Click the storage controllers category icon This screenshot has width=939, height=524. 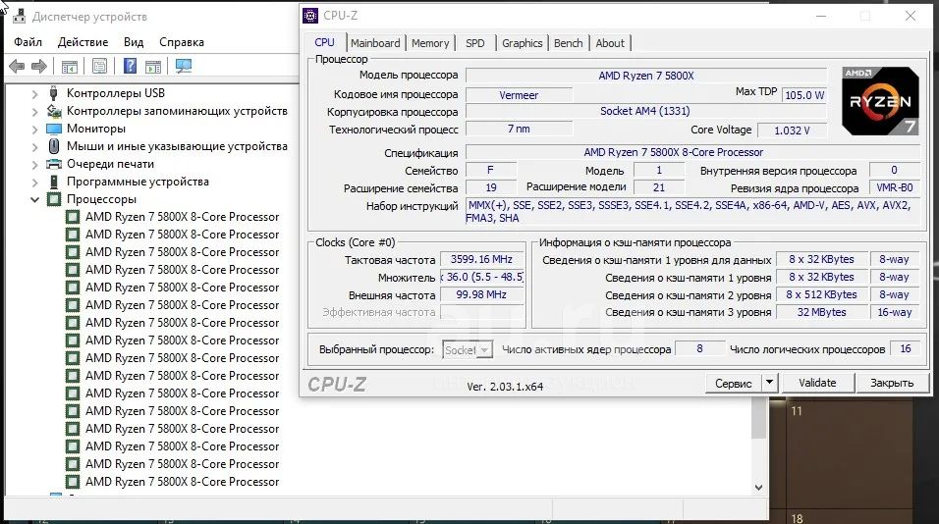(54, 111)
